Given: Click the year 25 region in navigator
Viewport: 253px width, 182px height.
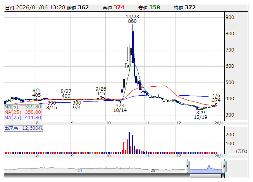Looking at the screenshot, I should (153, 170).
